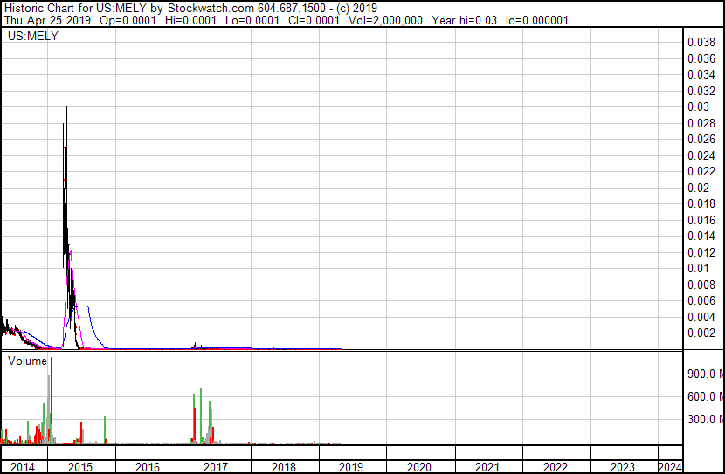Click the 2019 label on the timeline
Viewport: 725px width, 474px height.
click(352, 467)
